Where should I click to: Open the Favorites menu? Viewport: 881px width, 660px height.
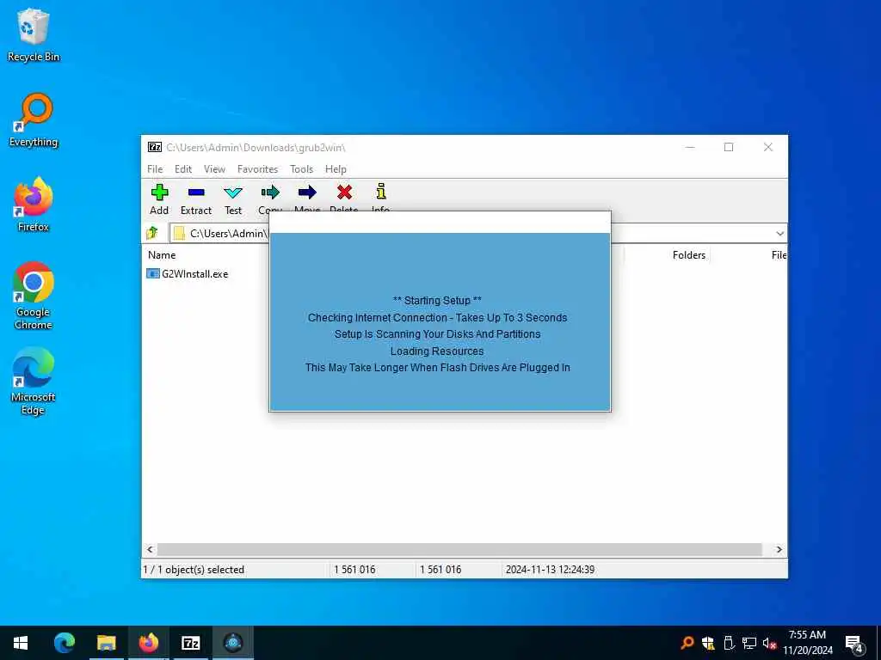click(258, 169)
